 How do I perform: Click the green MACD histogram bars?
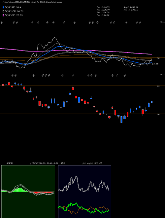(x=20, y=190)
